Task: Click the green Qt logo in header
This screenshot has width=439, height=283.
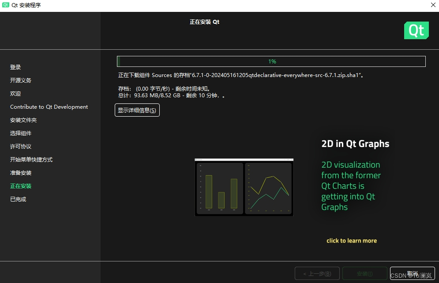Action: click(x=416, y=30)
